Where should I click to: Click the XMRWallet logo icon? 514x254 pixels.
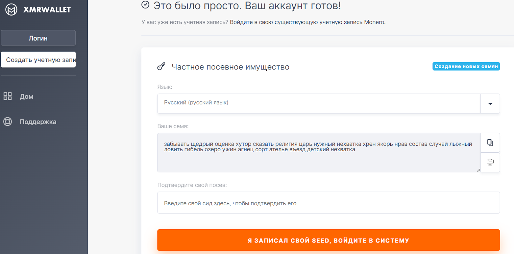11,10
